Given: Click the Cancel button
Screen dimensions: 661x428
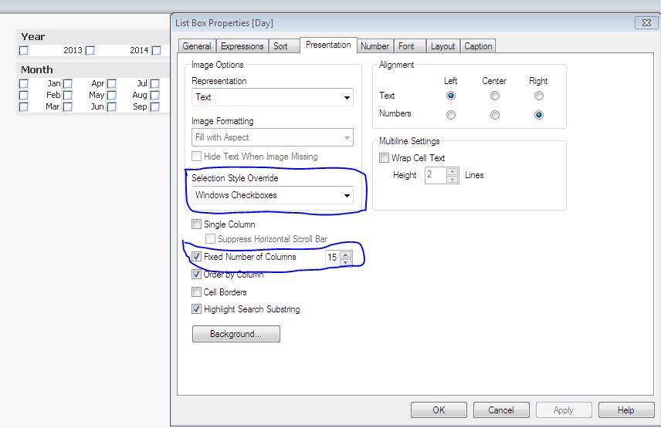Looking at the screenshot, I should 501,410.
